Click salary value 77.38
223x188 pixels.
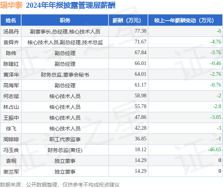[x=140, y=31]
